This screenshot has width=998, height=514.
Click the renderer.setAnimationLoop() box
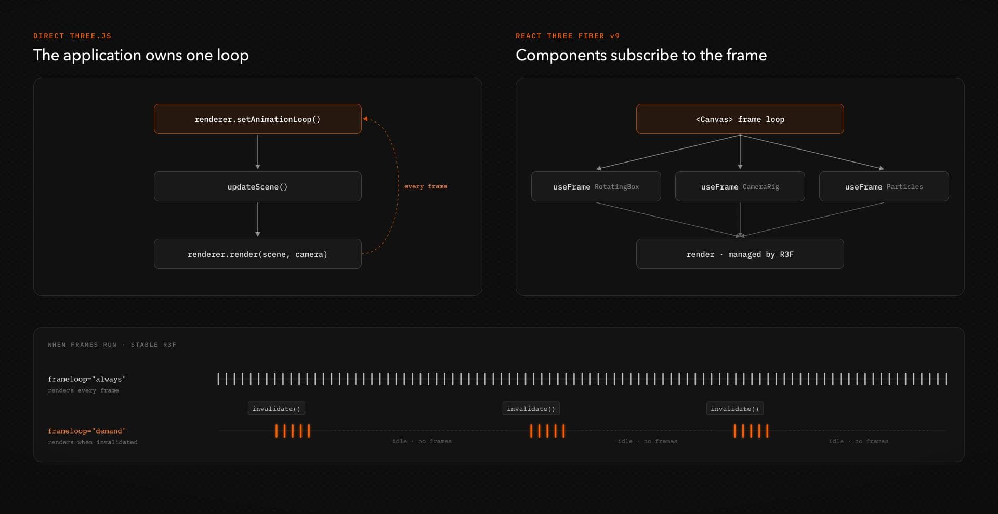257,119
